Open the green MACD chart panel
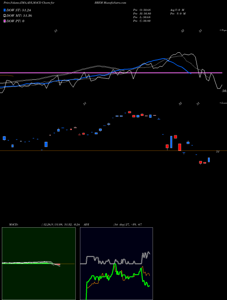The width and height of the screenshot is (227, 300). pyautogui.click(x=39, y=264)
